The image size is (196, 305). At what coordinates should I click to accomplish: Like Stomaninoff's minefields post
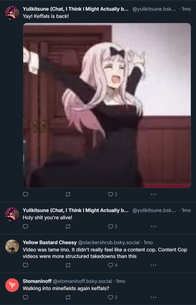click(x=113, y=297)
